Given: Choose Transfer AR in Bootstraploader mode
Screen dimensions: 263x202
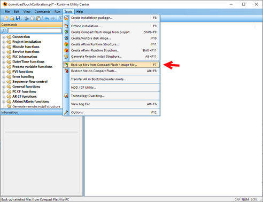Looking at the screenshot, I should tap(112, 79).
